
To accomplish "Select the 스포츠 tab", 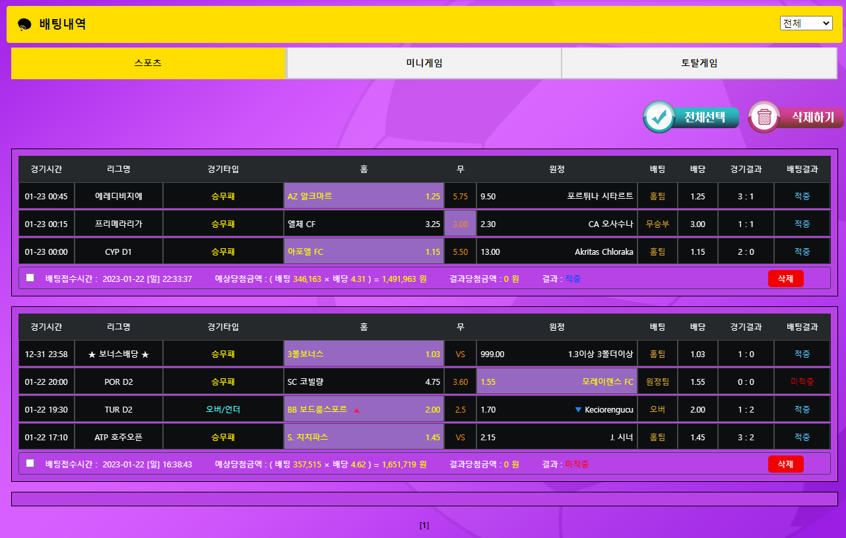I will (148, 63).
